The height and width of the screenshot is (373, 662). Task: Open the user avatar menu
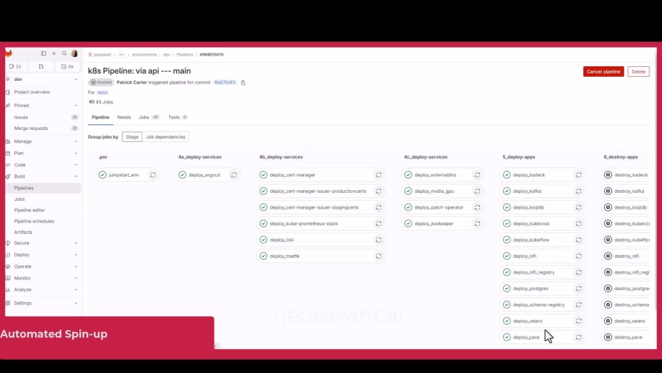point(75,54)
